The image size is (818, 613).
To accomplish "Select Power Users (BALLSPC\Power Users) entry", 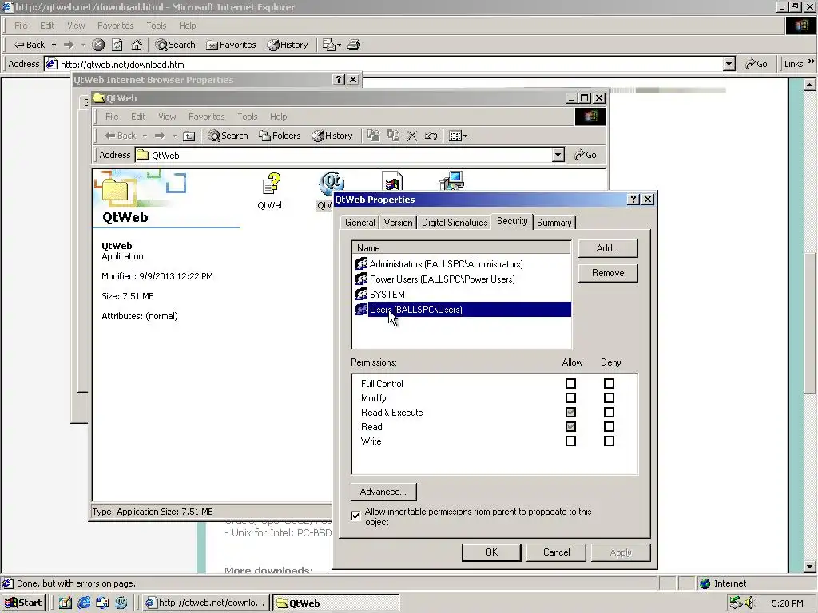I will (443, 279).
